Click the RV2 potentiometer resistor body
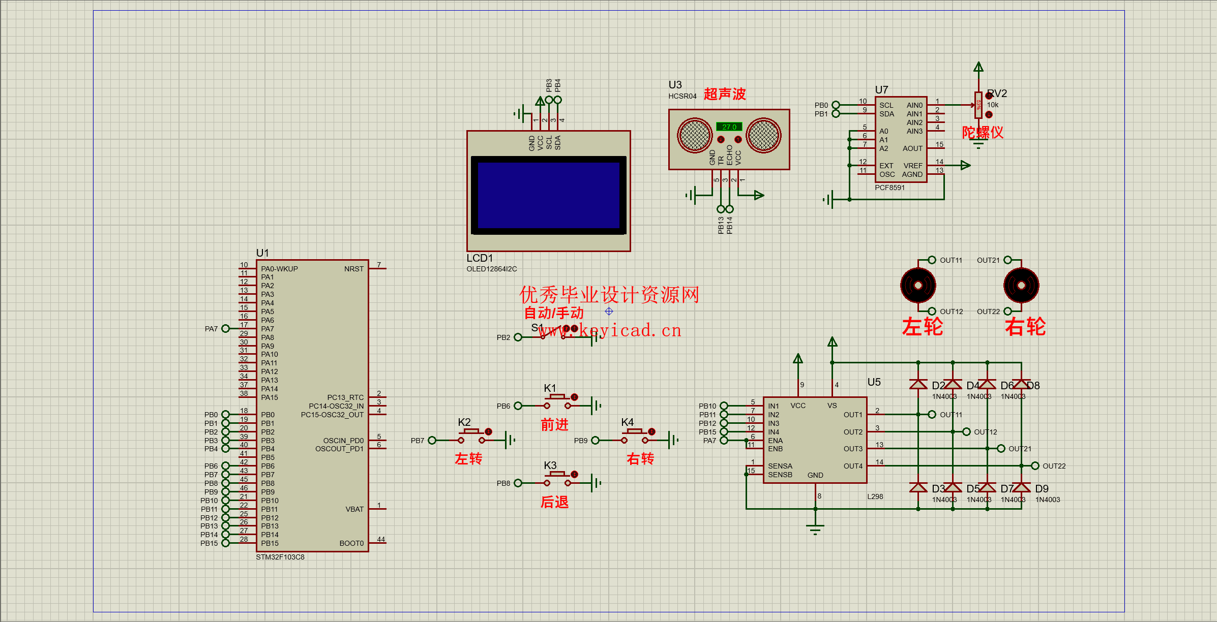This screenshot has width=1217, height=622. 978,105
